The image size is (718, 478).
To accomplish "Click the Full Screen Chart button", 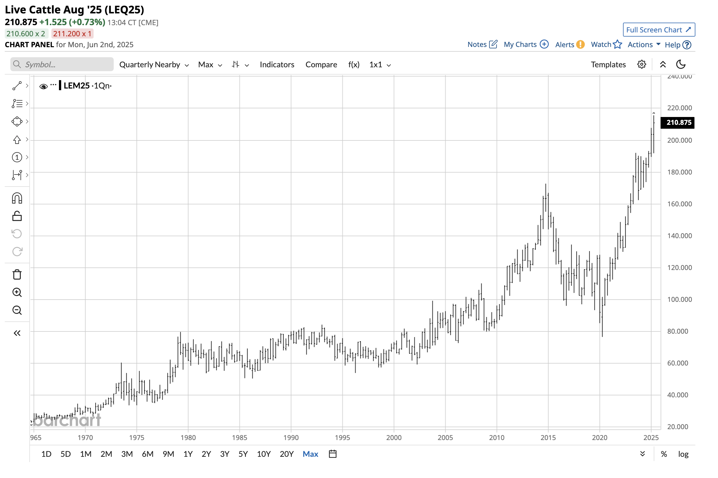I will 658,30.
